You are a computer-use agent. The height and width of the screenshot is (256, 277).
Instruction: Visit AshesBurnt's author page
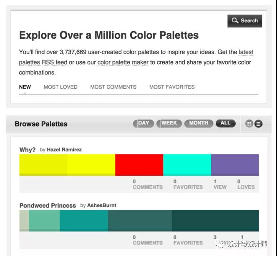tap(101, 205)
